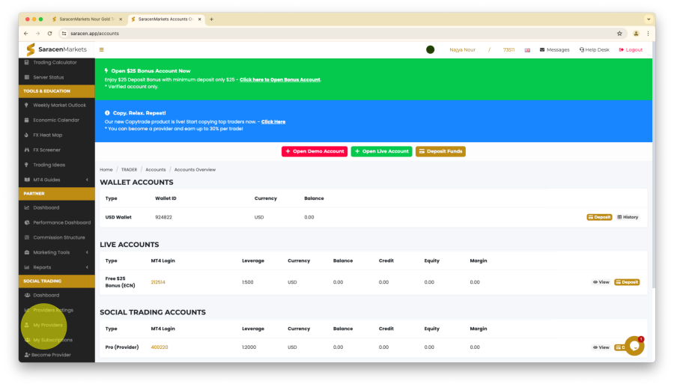Viewport: 674px width, 387px height.
Task: Switch to SaracenMarkets Nour Gold browser tab
Action: click(x=86, y=19)
